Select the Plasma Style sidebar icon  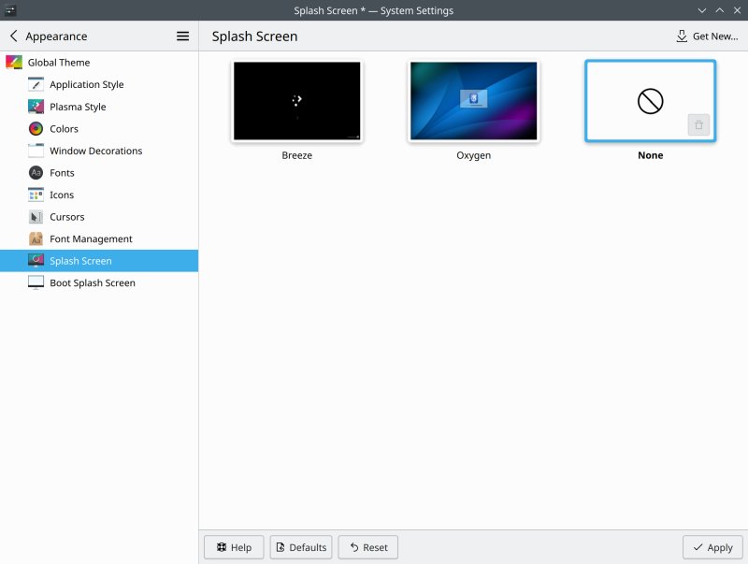coord(36,107)
